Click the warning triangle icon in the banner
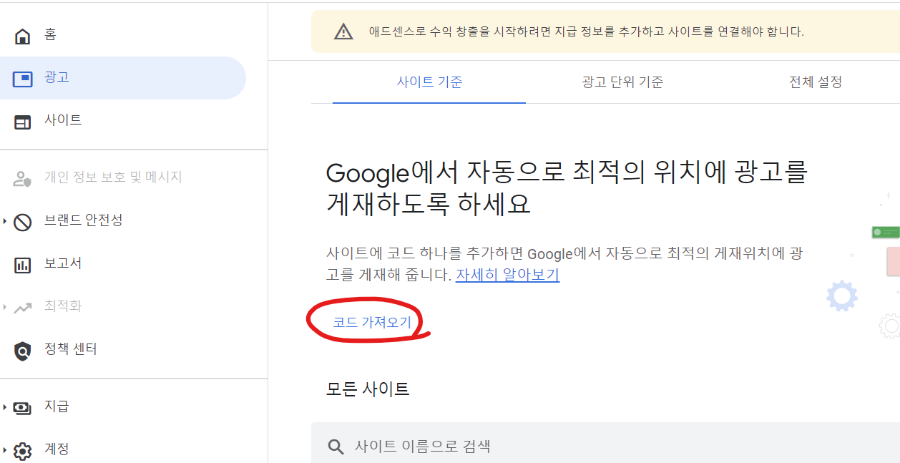This screenshot has width=900, height=463. pyautogui.click(x=344, y=31)
